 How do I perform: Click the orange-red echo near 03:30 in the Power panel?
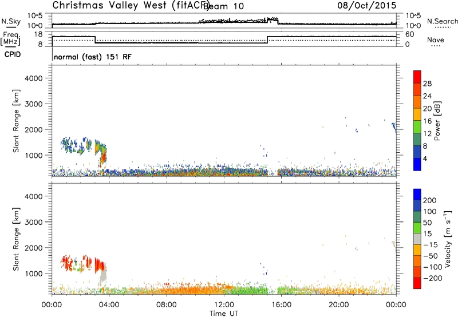(103, 158)
